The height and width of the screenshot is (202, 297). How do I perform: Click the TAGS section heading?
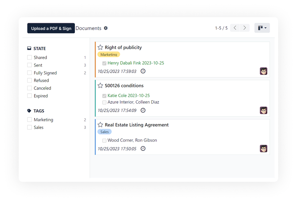[39, 111]
